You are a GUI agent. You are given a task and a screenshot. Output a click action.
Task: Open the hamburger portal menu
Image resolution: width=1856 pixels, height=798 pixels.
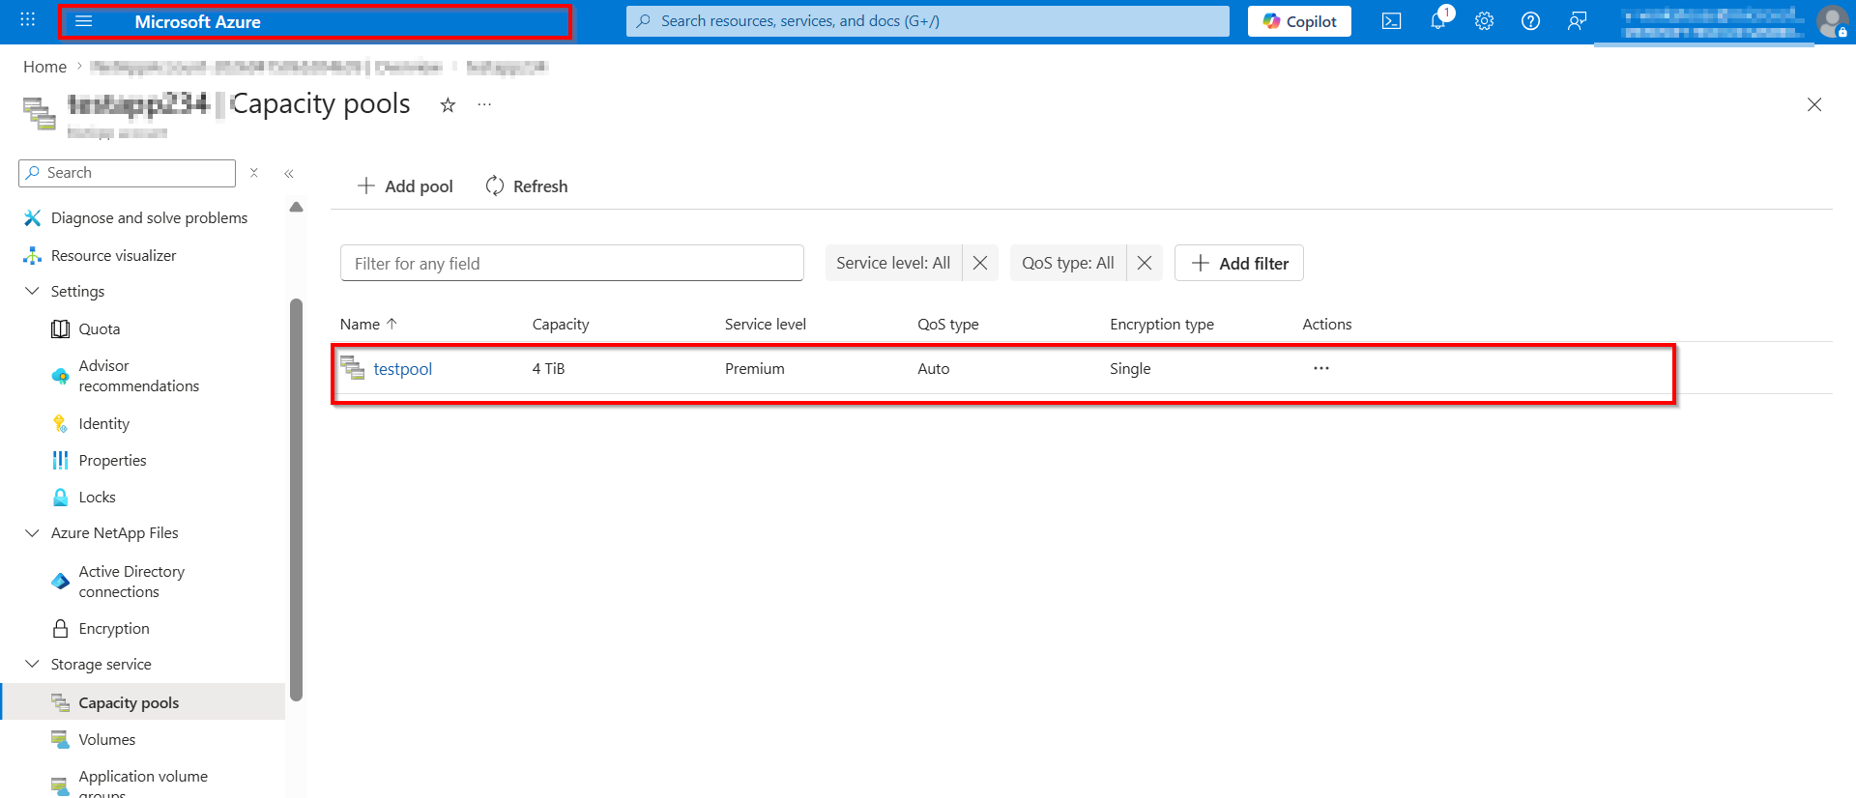(84, 21)
